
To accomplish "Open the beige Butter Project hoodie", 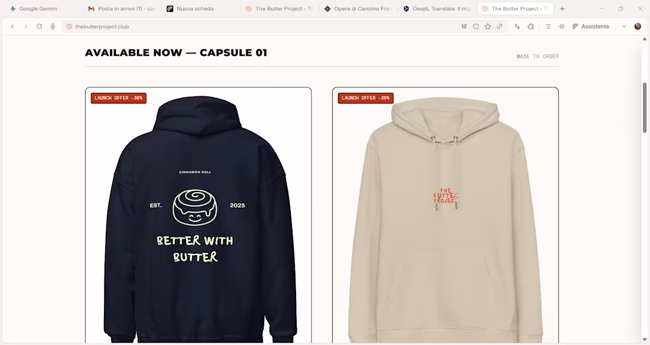I will click(x=445, y=215).
